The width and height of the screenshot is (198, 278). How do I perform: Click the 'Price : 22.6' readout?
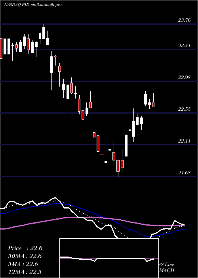(25, 248)
